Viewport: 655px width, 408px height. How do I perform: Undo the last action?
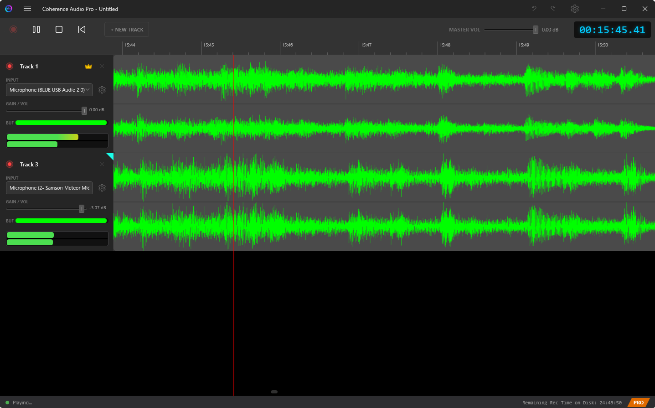pos(533,8)
